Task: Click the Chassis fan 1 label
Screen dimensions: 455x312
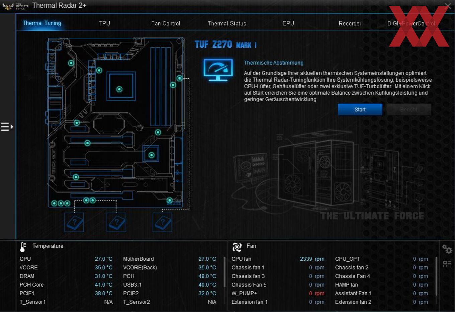Action: tap(248, 268)
